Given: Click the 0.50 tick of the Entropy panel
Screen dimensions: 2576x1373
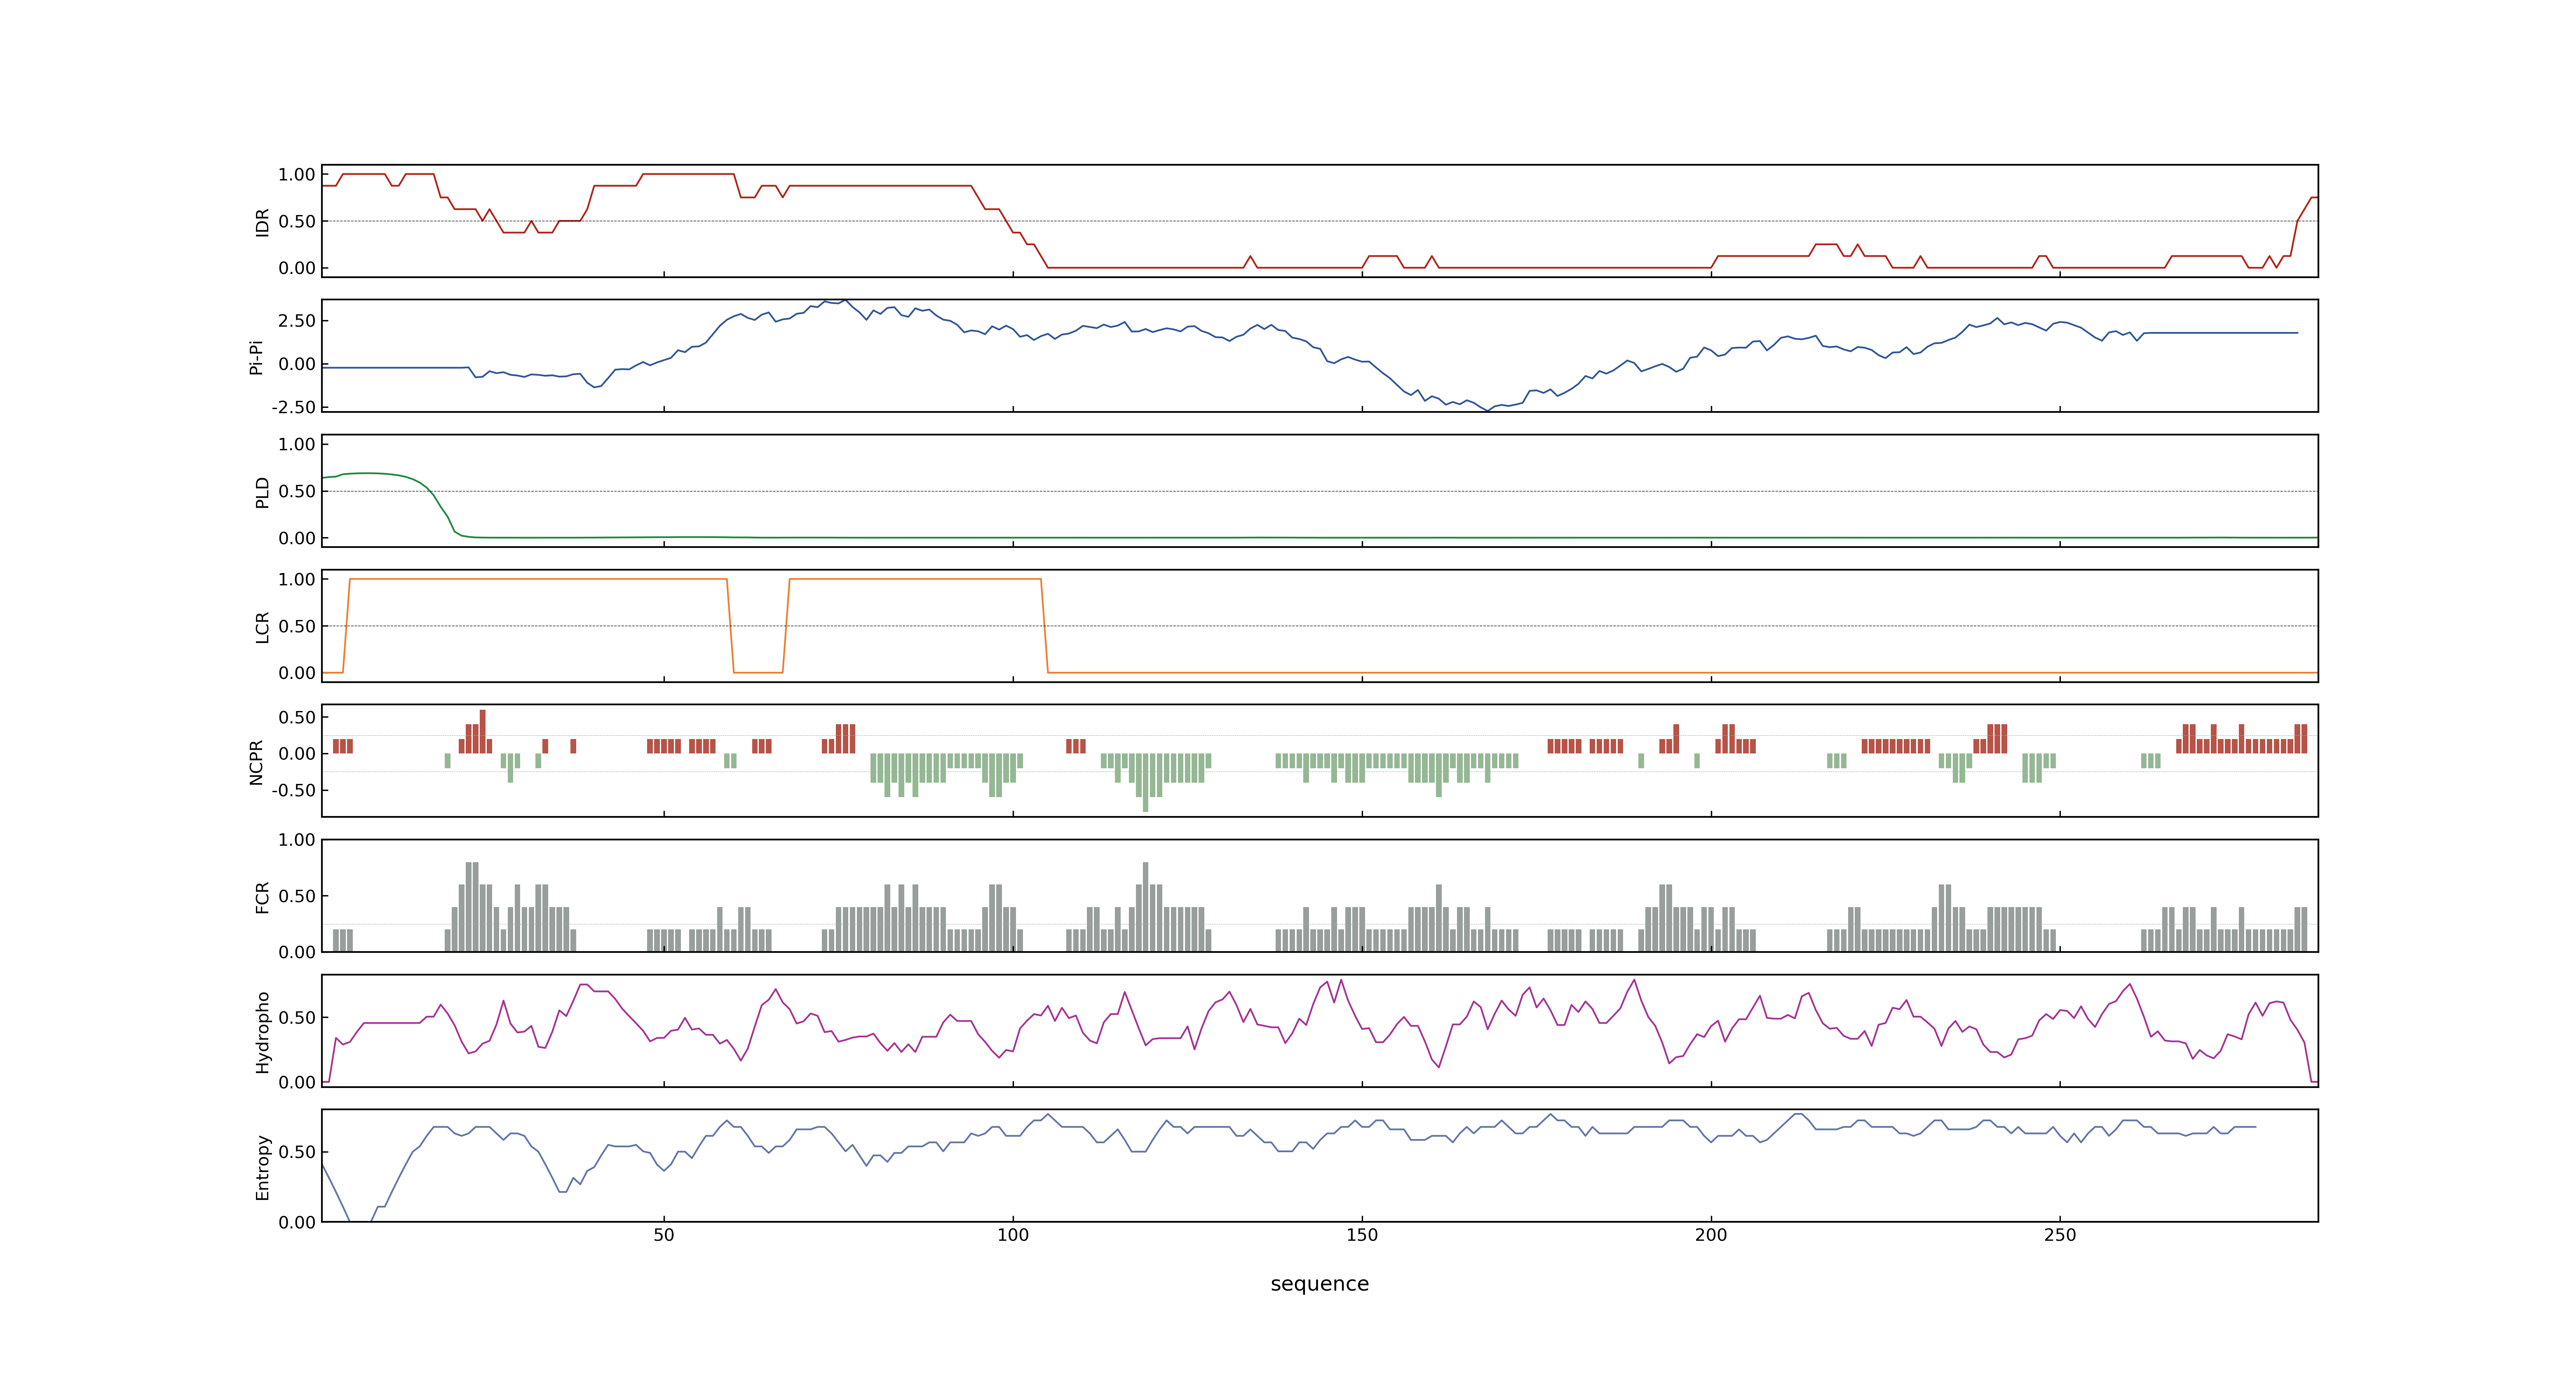Looking at the screenshot, I should [297, 1152].
